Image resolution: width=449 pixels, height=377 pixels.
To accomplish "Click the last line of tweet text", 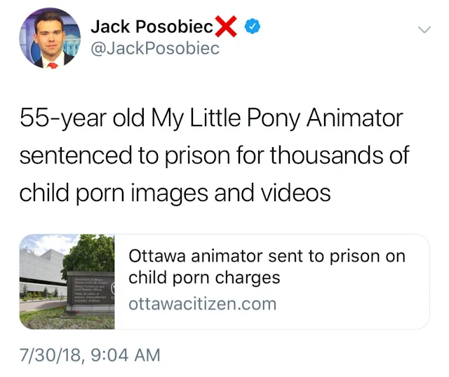I will pos(175,193).
